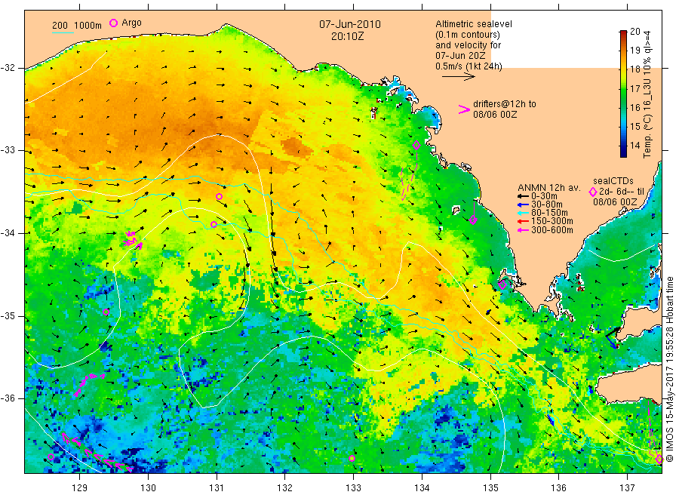This screenshot has width=679, height=498.
Task: Click the 'Altimetric sealevel' caption text
Action: pyautogui.click(x=474, y=24)
